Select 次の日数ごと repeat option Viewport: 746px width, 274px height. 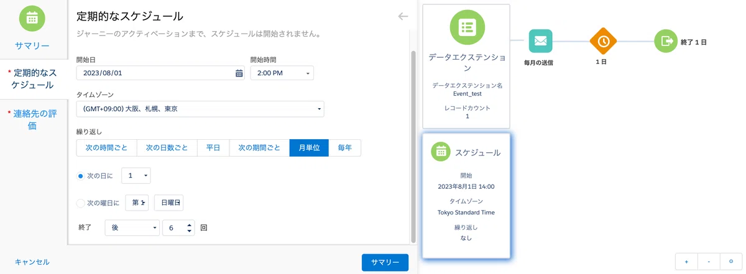click(167, 148)
